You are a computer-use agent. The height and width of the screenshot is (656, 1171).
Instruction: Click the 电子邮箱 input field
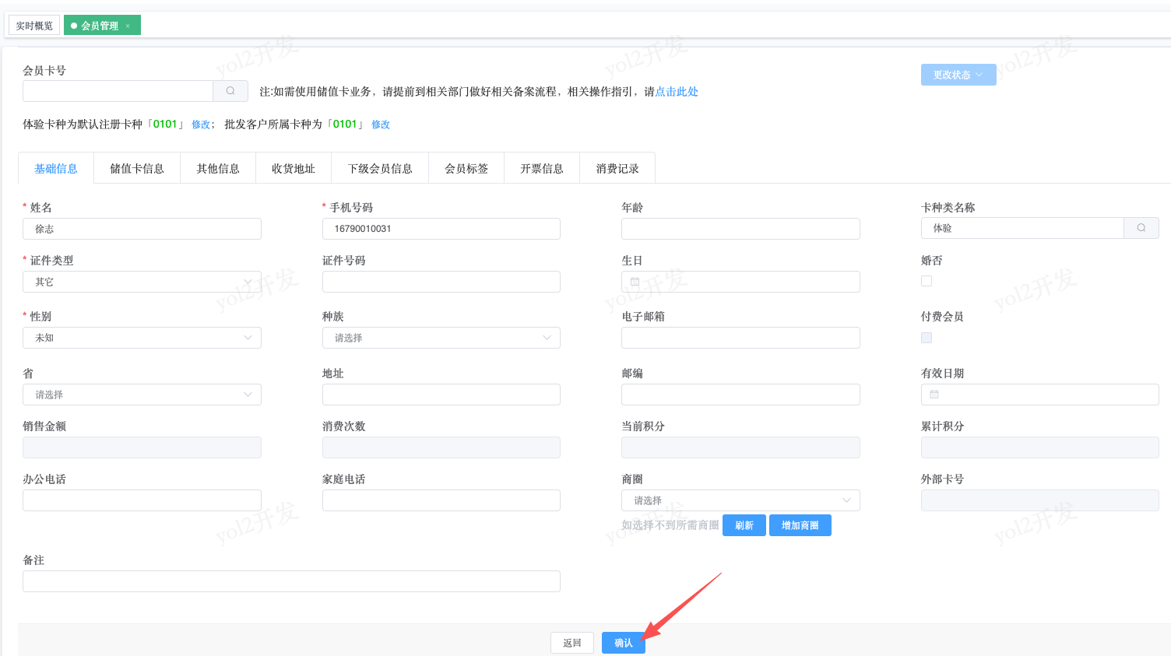click(740, 338)
